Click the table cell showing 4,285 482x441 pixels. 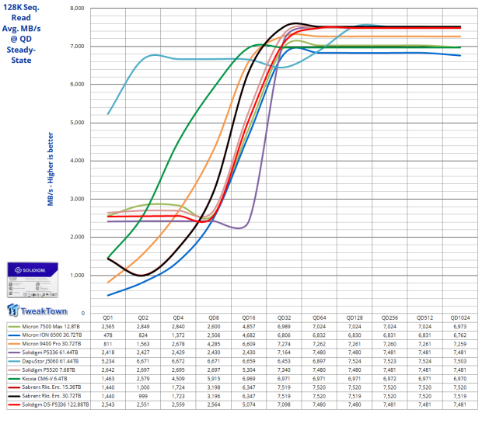214,344
